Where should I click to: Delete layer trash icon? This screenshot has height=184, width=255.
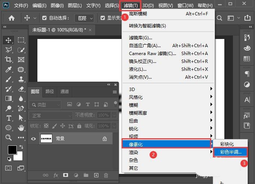(106, 175)
